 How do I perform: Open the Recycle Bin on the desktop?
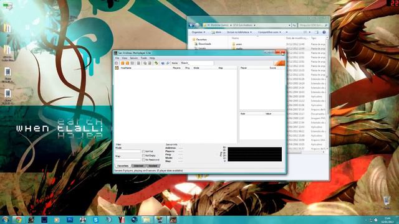387,202
